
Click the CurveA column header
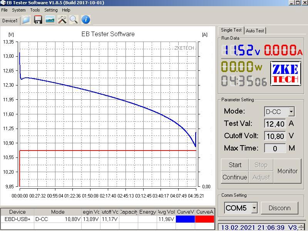205,212
